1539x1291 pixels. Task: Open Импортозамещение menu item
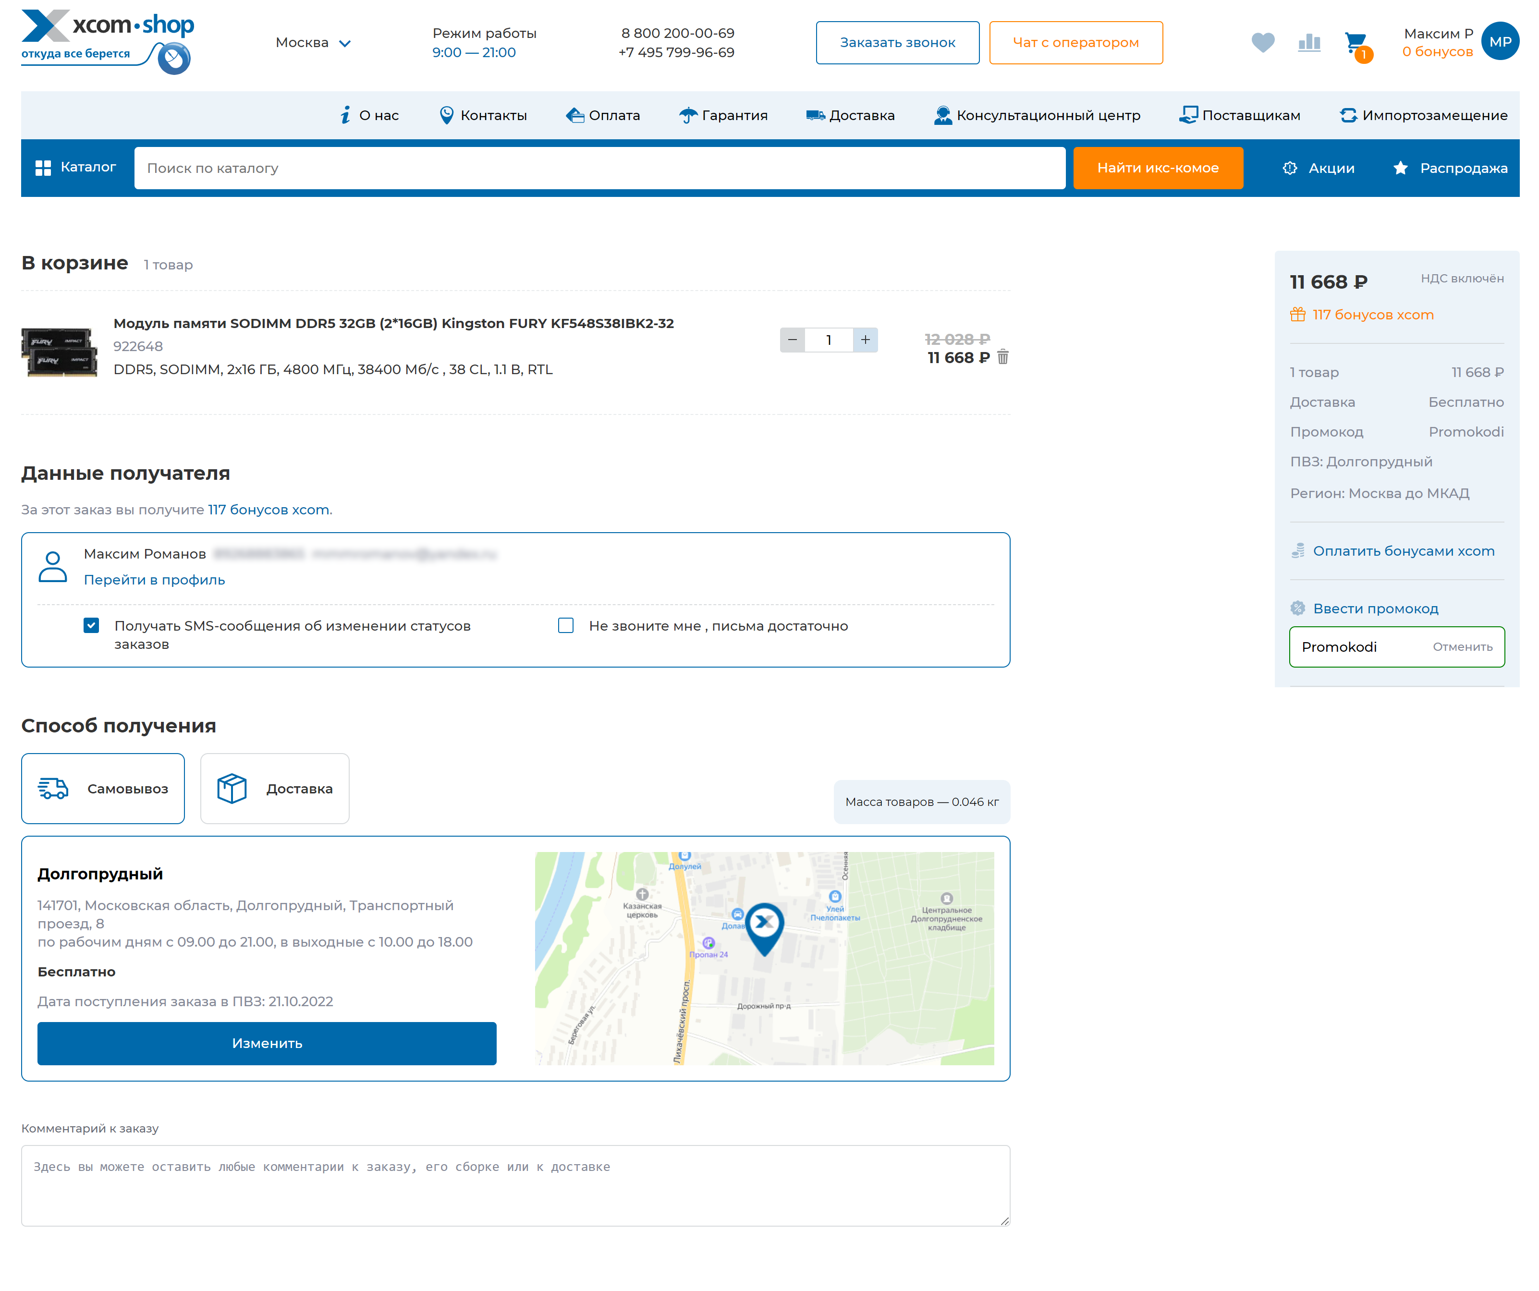[1423, 115]
